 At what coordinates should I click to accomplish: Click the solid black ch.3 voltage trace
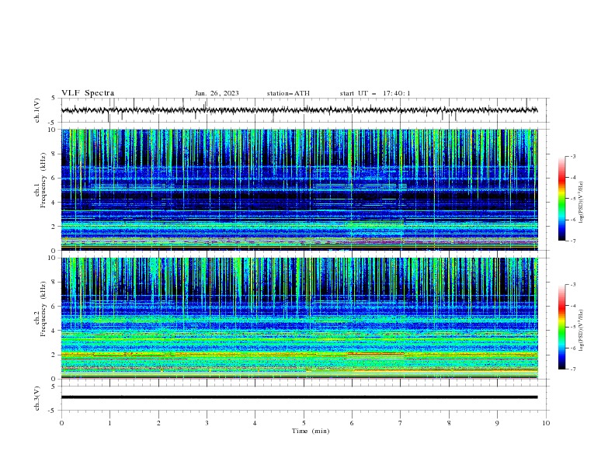[299, 397]
